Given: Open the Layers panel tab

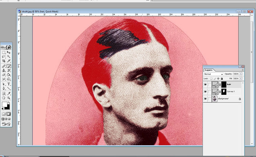Looking at the screenshot, I should click(x=209, y=70).
